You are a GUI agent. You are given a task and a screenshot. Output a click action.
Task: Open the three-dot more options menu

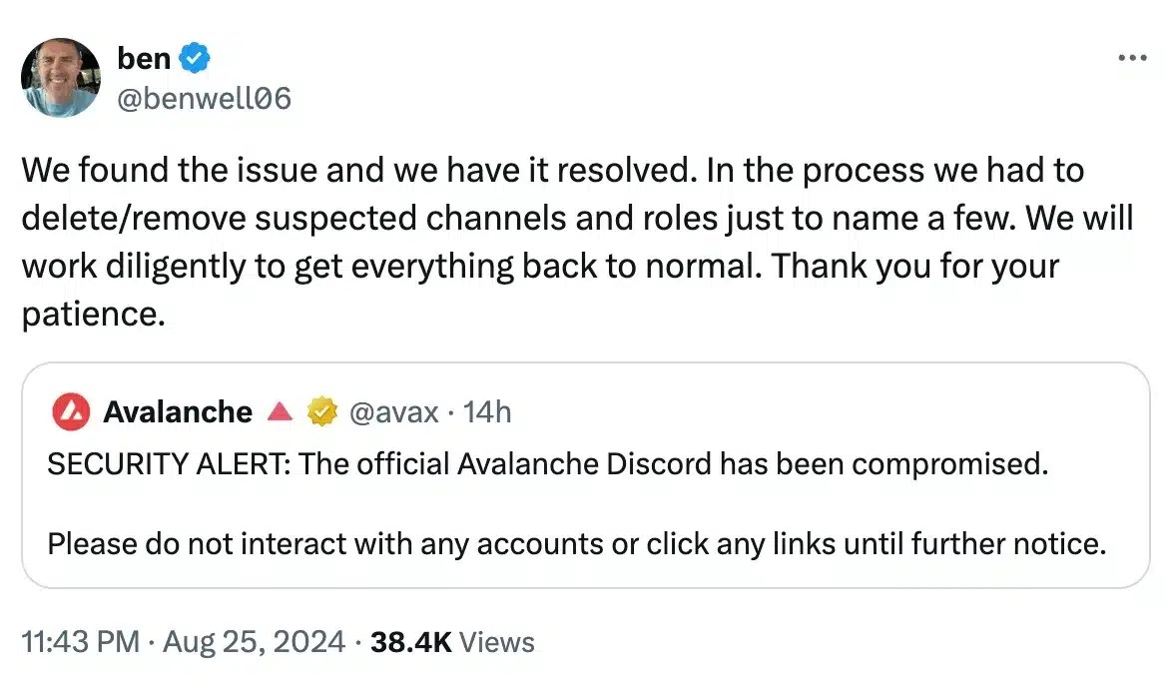(x=1132, y=58)
